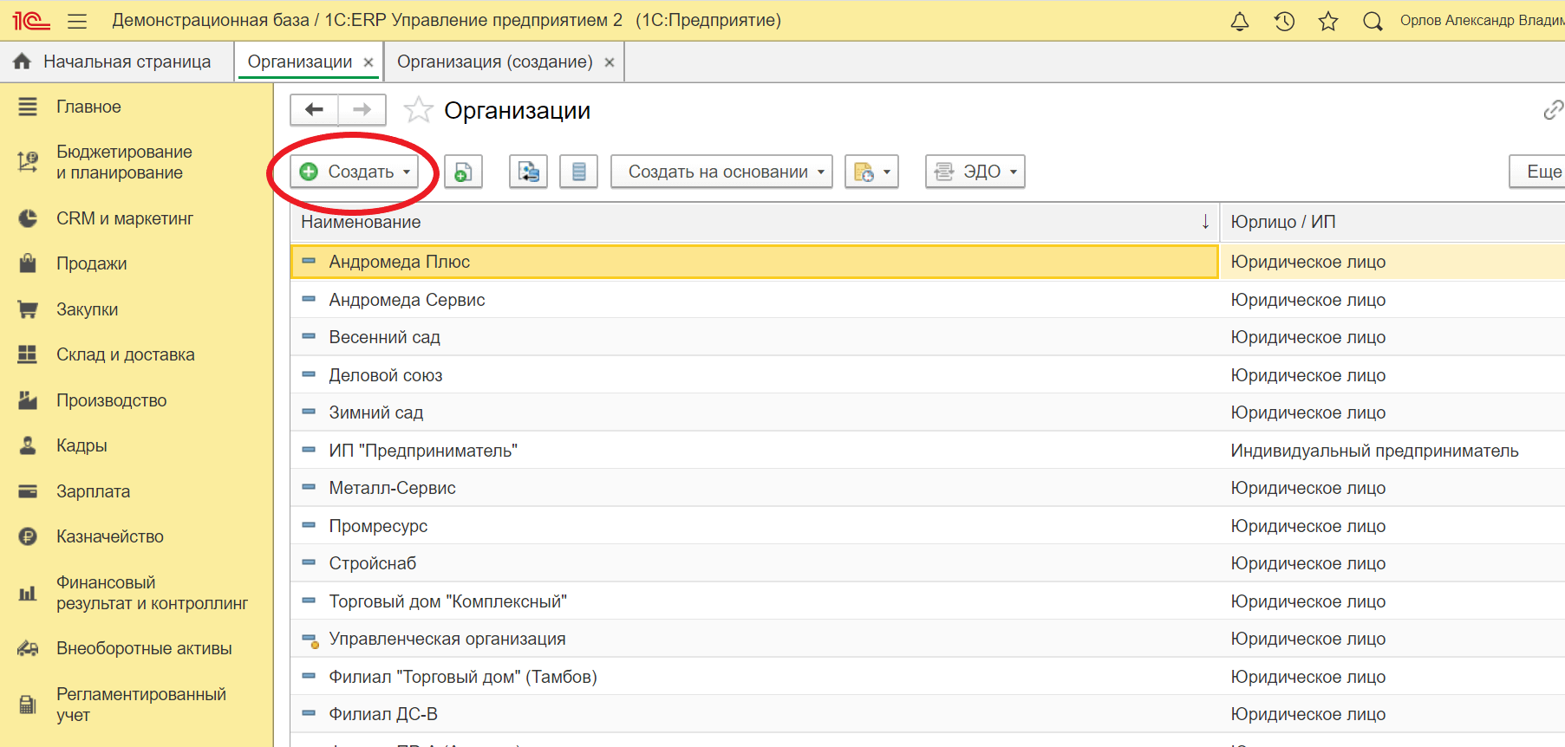Close the Организация (создание) tab

coord(610,62)
